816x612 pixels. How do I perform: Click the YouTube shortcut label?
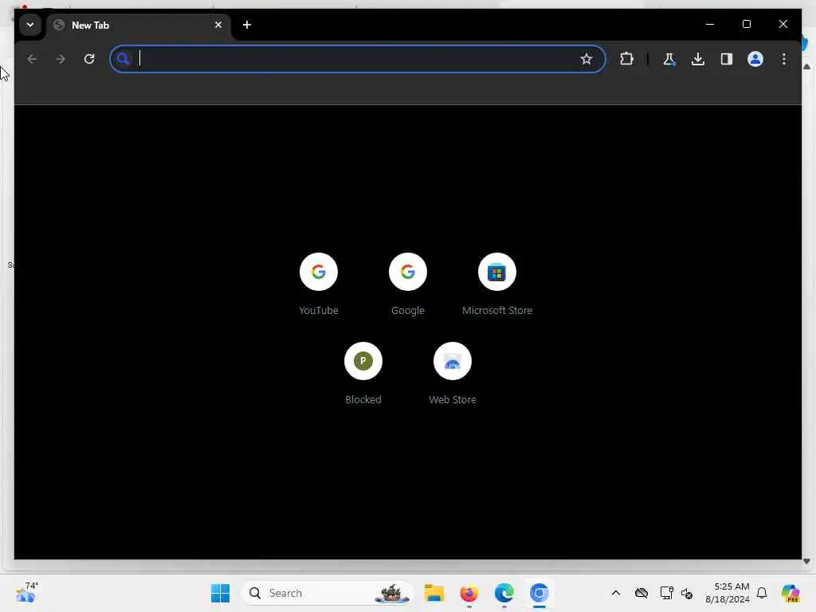point(319,310)
